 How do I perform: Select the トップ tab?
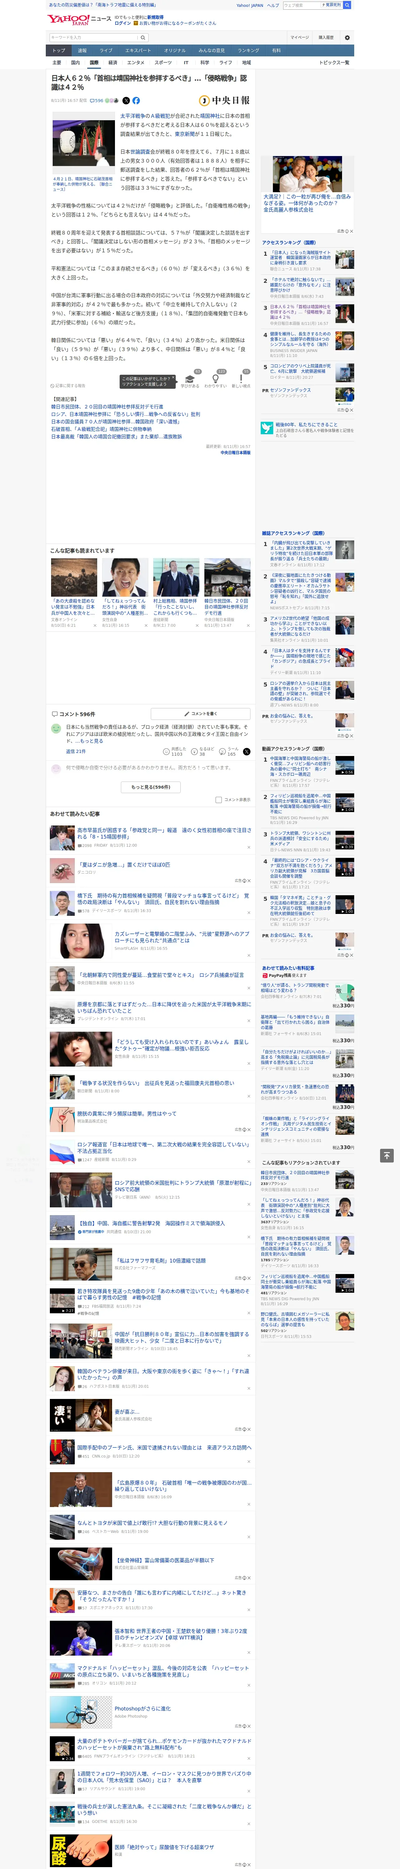[x=59, y=51]
